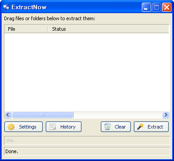The image size is (174, 161).
Task: Open the Settings dialog
Action: 23,127
